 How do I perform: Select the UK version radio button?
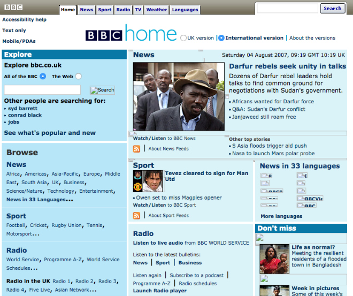pyautogui.click(x=183, y=38)
